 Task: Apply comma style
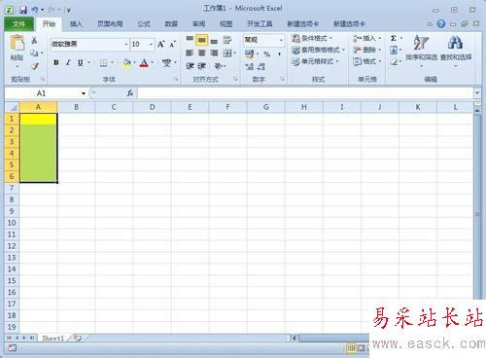coord(279,54)
